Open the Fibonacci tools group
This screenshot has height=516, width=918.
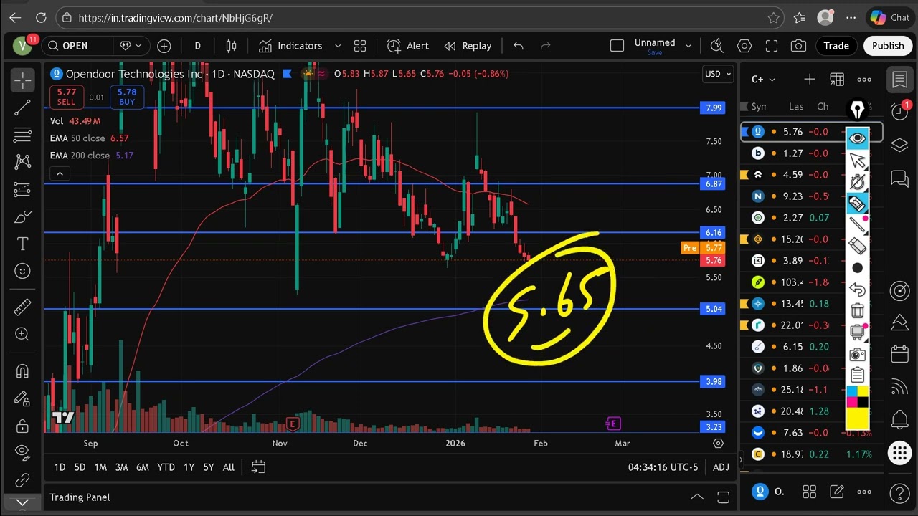[22, 135]
